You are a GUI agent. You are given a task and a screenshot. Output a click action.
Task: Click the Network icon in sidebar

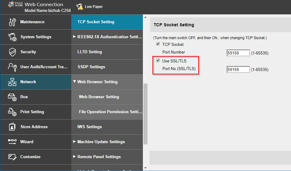tap(12, 82)
